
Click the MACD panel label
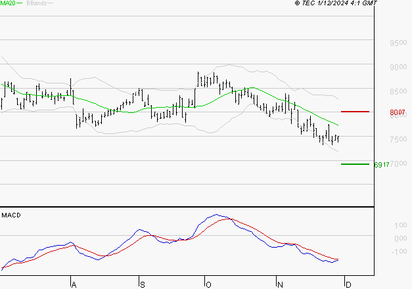11,215
